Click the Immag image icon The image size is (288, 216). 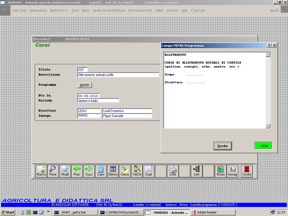coord(232,171)
